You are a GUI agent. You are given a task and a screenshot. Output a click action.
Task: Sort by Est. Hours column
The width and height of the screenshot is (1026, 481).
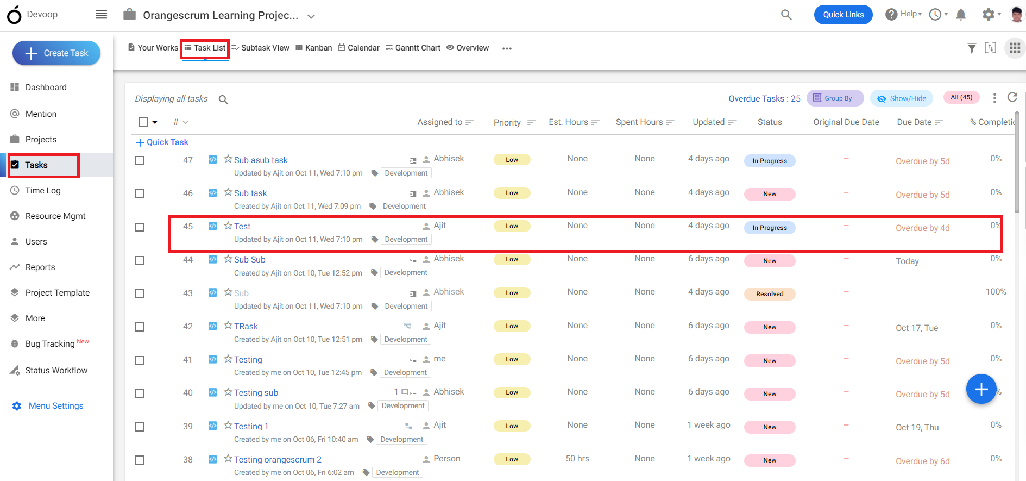595,122
